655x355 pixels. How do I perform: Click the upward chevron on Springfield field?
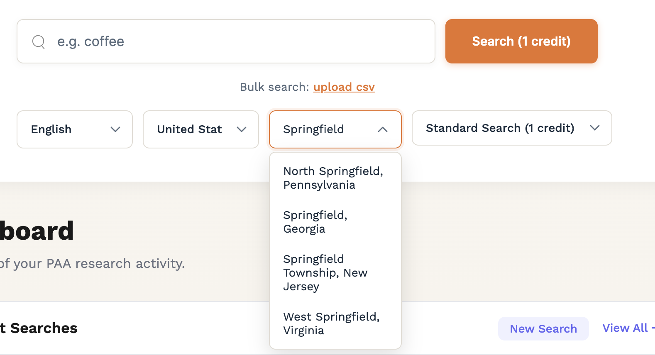point(383,129)
